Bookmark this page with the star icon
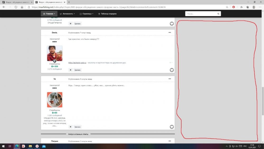This screenshot has height=149, width=264. coord(227,7)
